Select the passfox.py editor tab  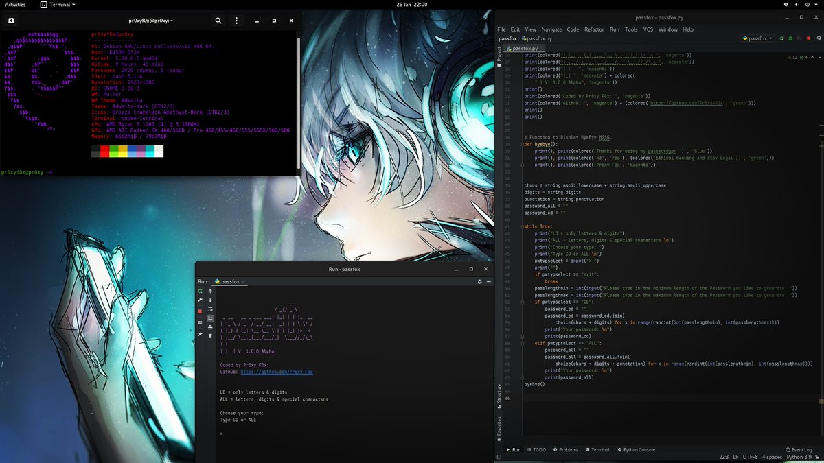[523, 49]
